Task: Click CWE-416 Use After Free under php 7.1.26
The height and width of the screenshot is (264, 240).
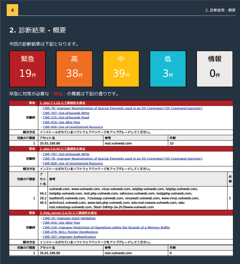Action: click(61, 122)
